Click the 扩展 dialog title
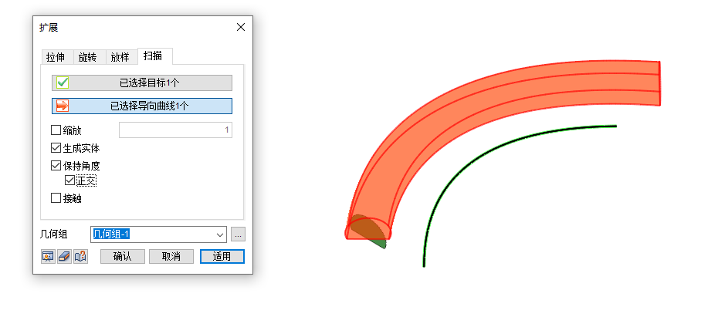 pyautogui.click(x=49, y=28)
